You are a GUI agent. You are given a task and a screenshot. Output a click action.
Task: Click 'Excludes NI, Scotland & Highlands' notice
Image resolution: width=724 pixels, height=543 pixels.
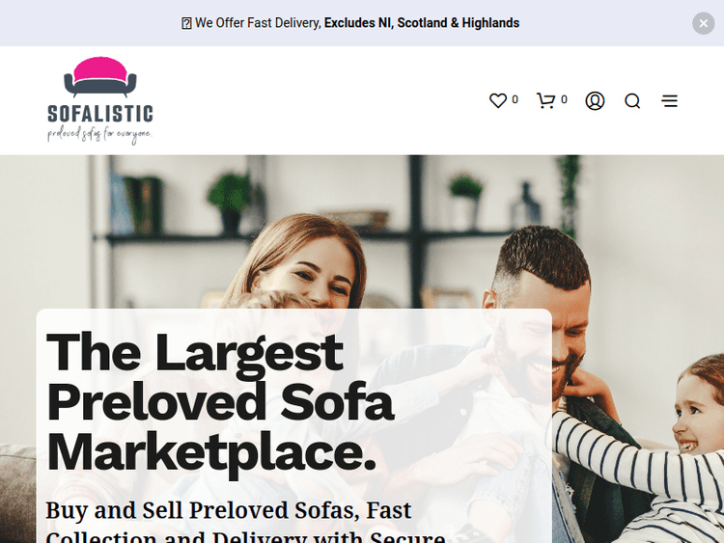(422, 23)
